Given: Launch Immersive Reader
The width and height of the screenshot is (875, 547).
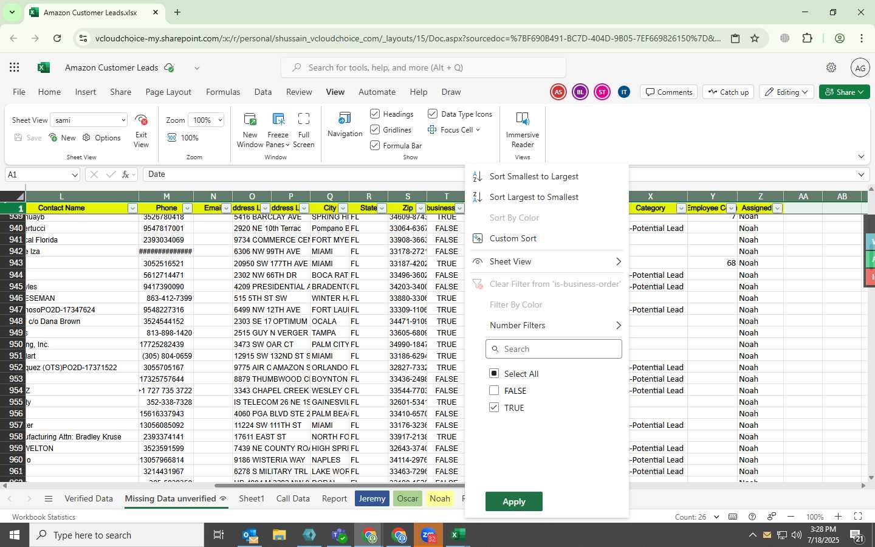Looking at the screenshot, I should point(523,129).
